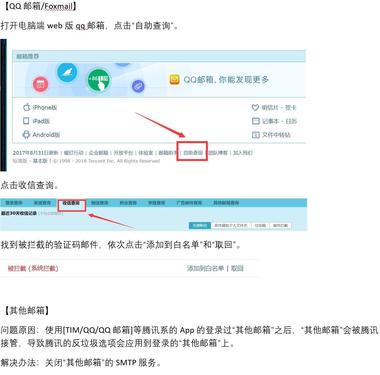Click the yellow QQ mail envelope icon

coord(174,80)
